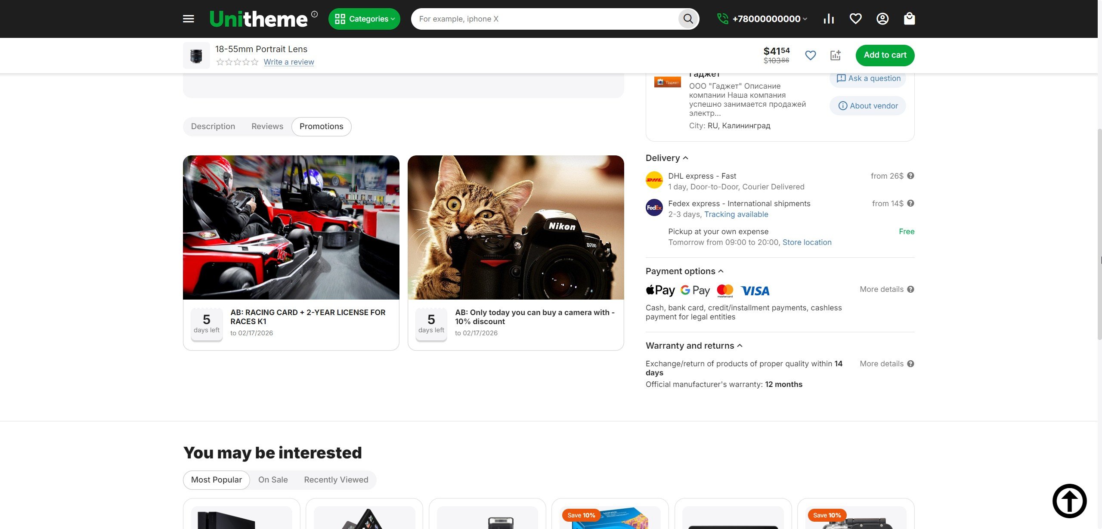Collapse the Warranty and returns section

tap(694, 346)
